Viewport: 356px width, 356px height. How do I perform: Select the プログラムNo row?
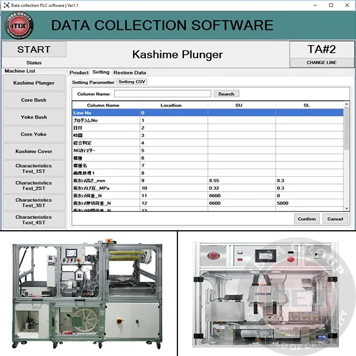208,120
